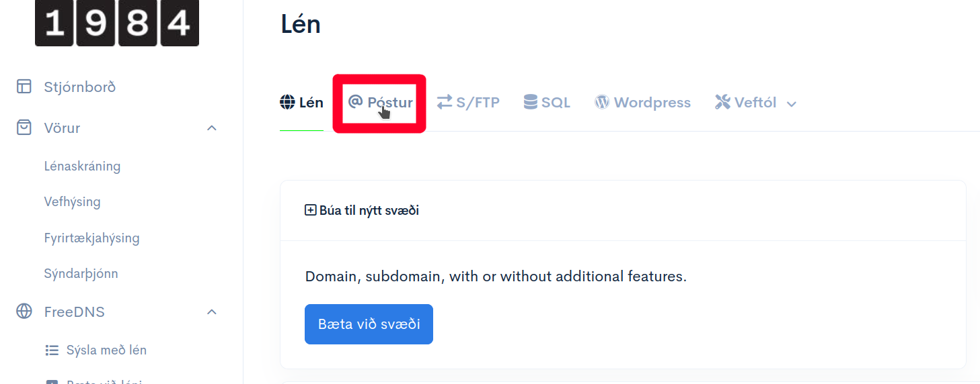Click the Vörur shopping bag icon
This screenshot has width=980, height=384.
coord(24,128)
